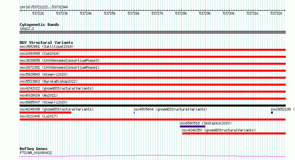Click the FTO|NM_001080432 gene label
This screenshot has width=295, height=160.
tap(36, 153)
